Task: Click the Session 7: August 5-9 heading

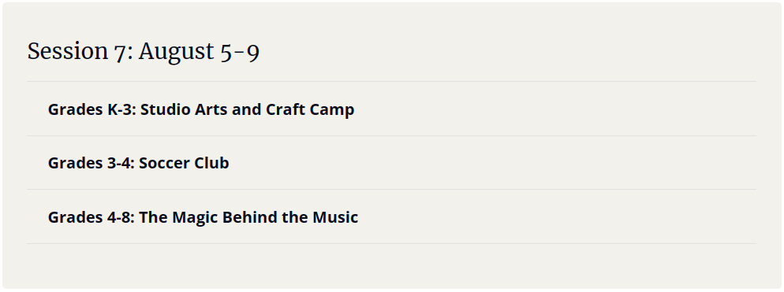Action: click(144, 51)
